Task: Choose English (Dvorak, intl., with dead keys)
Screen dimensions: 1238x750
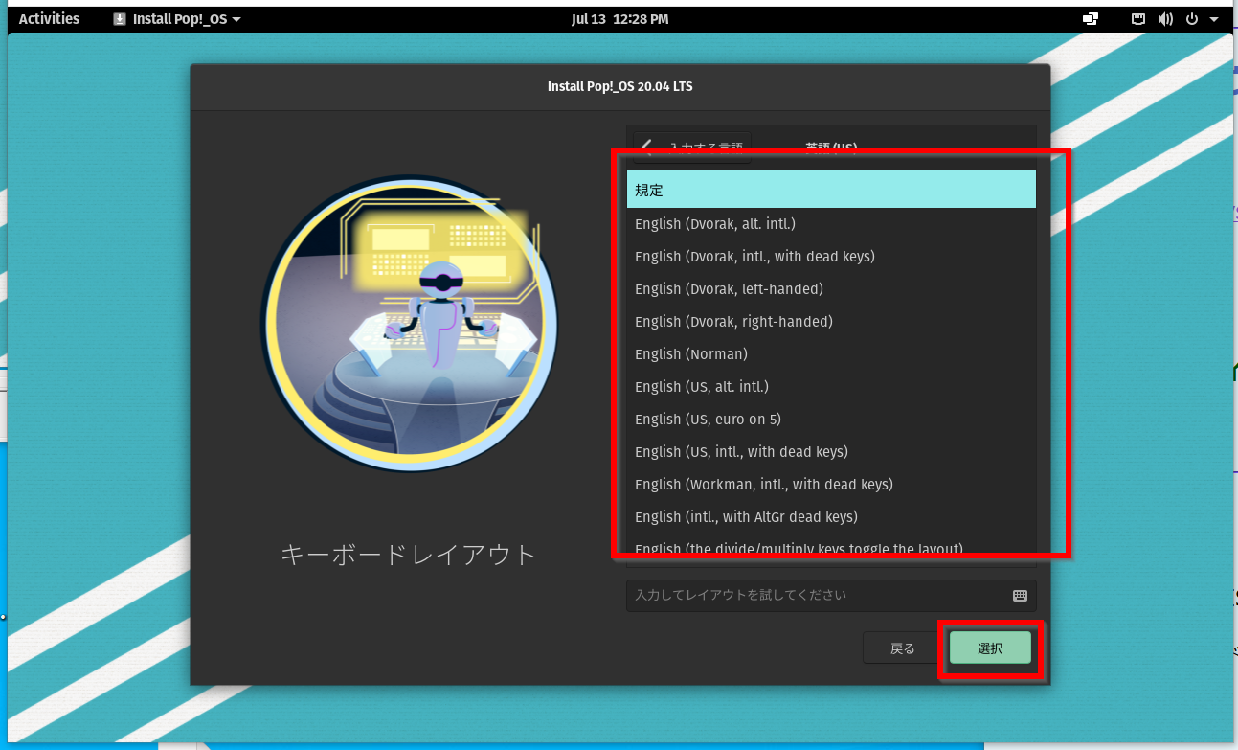Action: tap(831, 256)
